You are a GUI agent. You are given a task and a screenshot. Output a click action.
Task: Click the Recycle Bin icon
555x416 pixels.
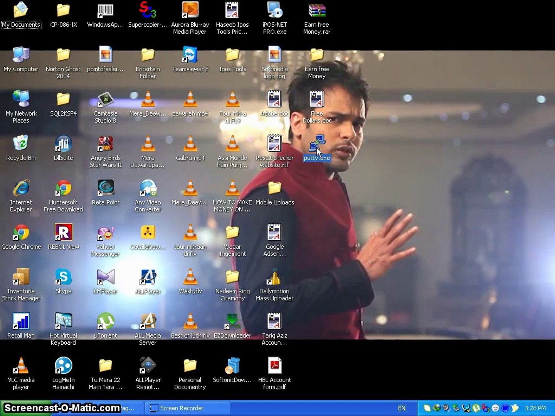21,144
